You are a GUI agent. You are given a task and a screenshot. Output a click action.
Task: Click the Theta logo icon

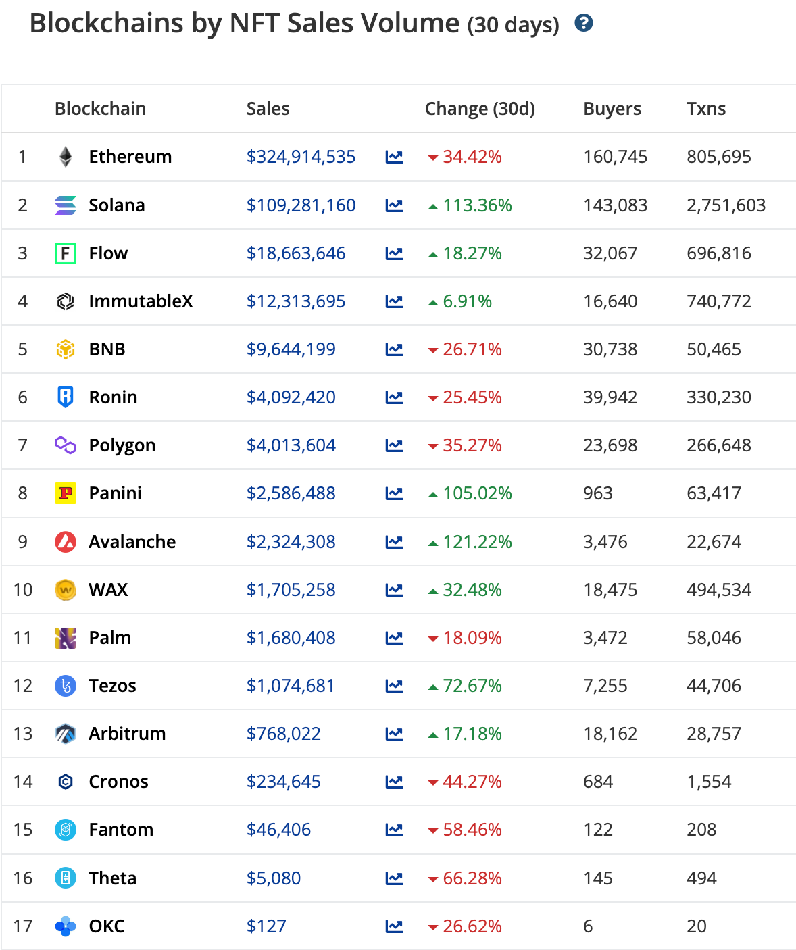pyautogui.click(x=66, y=878)
